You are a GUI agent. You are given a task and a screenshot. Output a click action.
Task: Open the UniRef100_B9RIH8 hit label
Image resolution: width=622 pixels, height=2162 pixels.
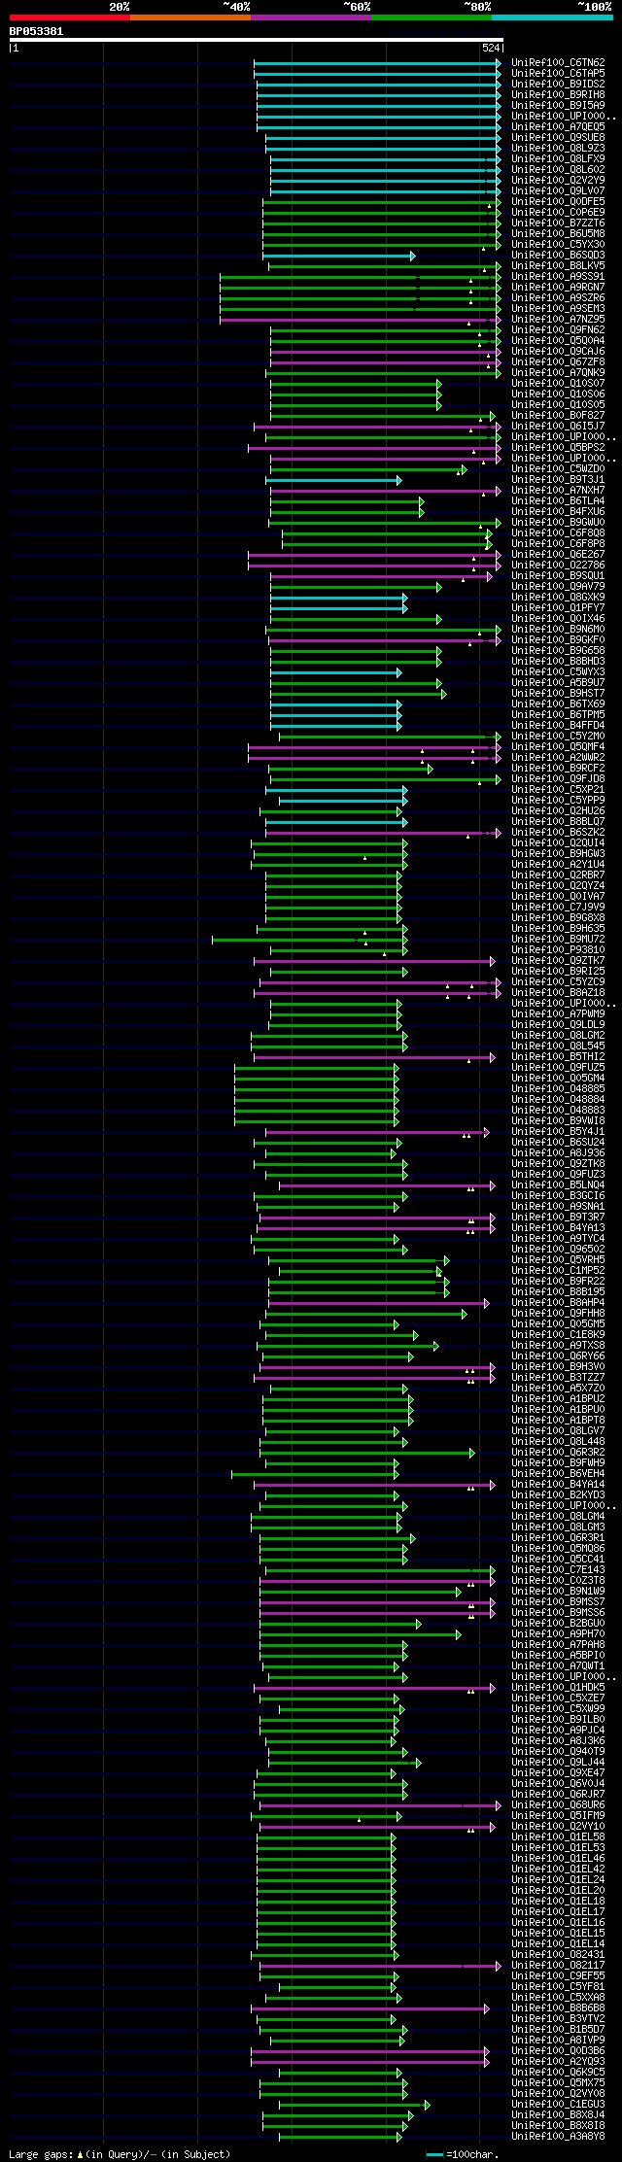coord(558,95)
